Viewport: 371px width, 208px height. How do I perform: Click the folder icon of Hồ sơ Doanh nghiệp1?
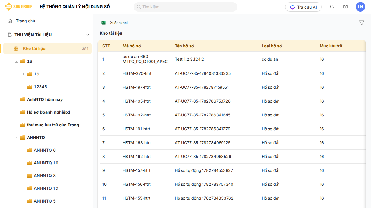[x=23, y=112]
